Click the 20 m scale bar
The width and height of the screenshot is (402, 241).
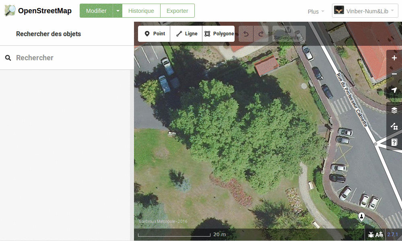click(x=182, y=234)
